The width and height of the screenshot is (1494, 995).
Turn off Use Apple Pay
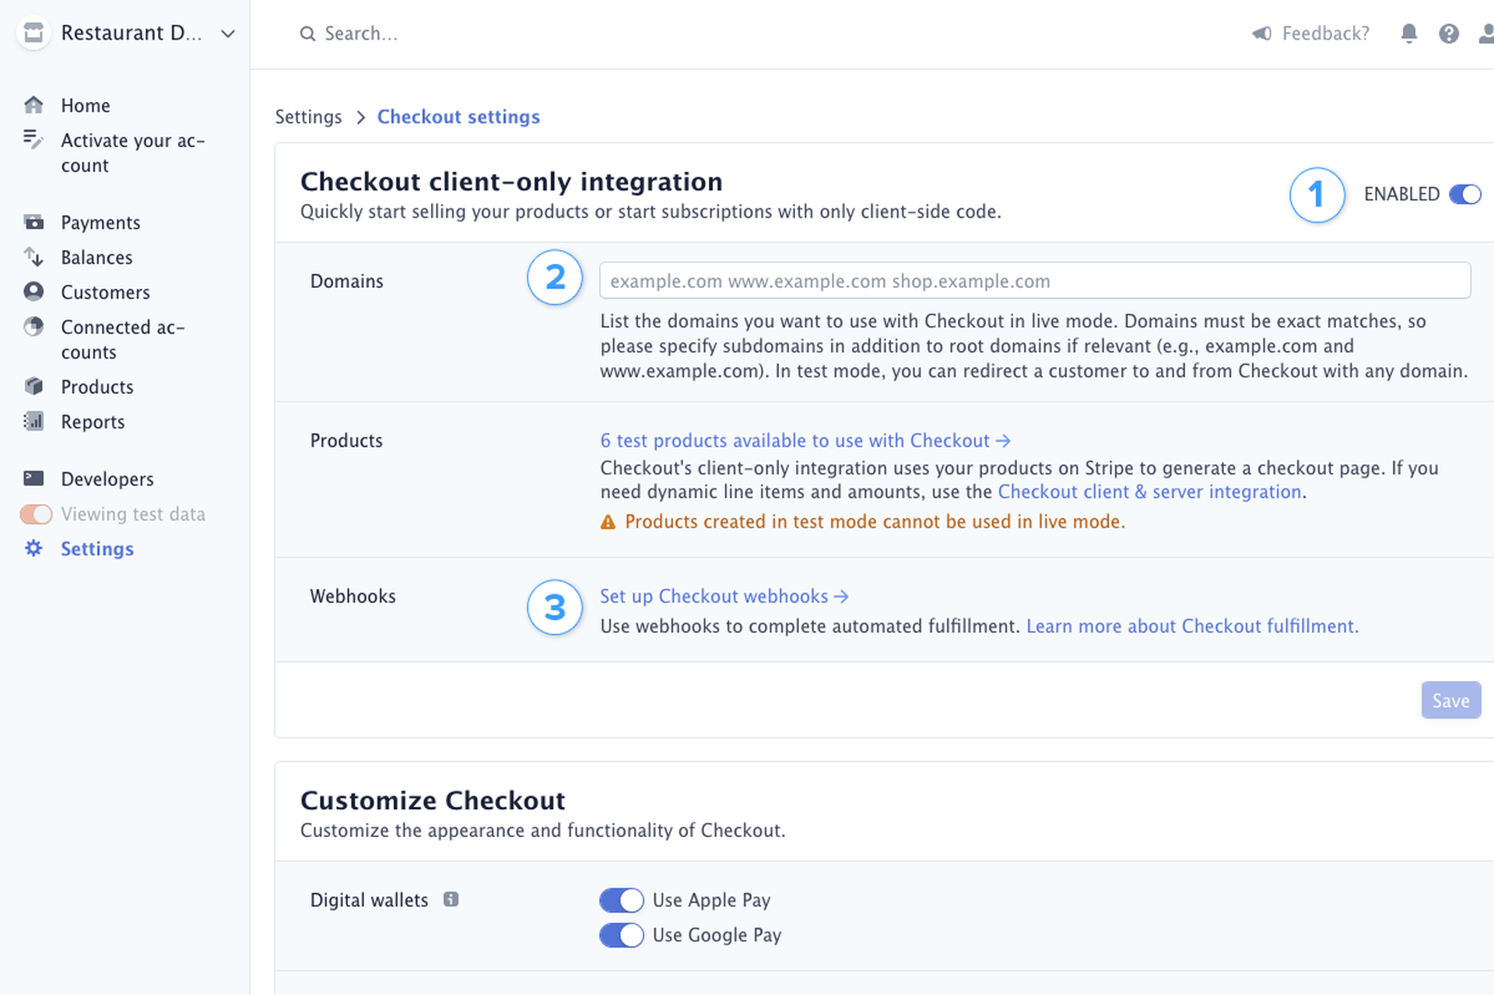pyautogui.click(x=620, y=899)
